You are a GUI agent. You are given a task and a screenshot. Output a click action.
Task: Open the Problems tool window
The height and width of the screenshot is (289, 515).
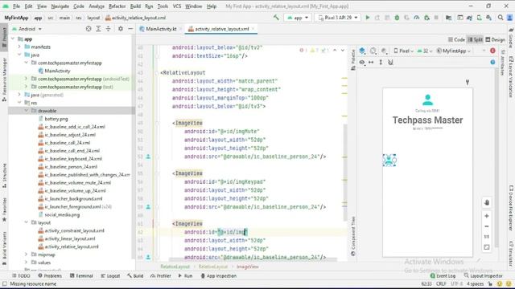click(50, 276)
